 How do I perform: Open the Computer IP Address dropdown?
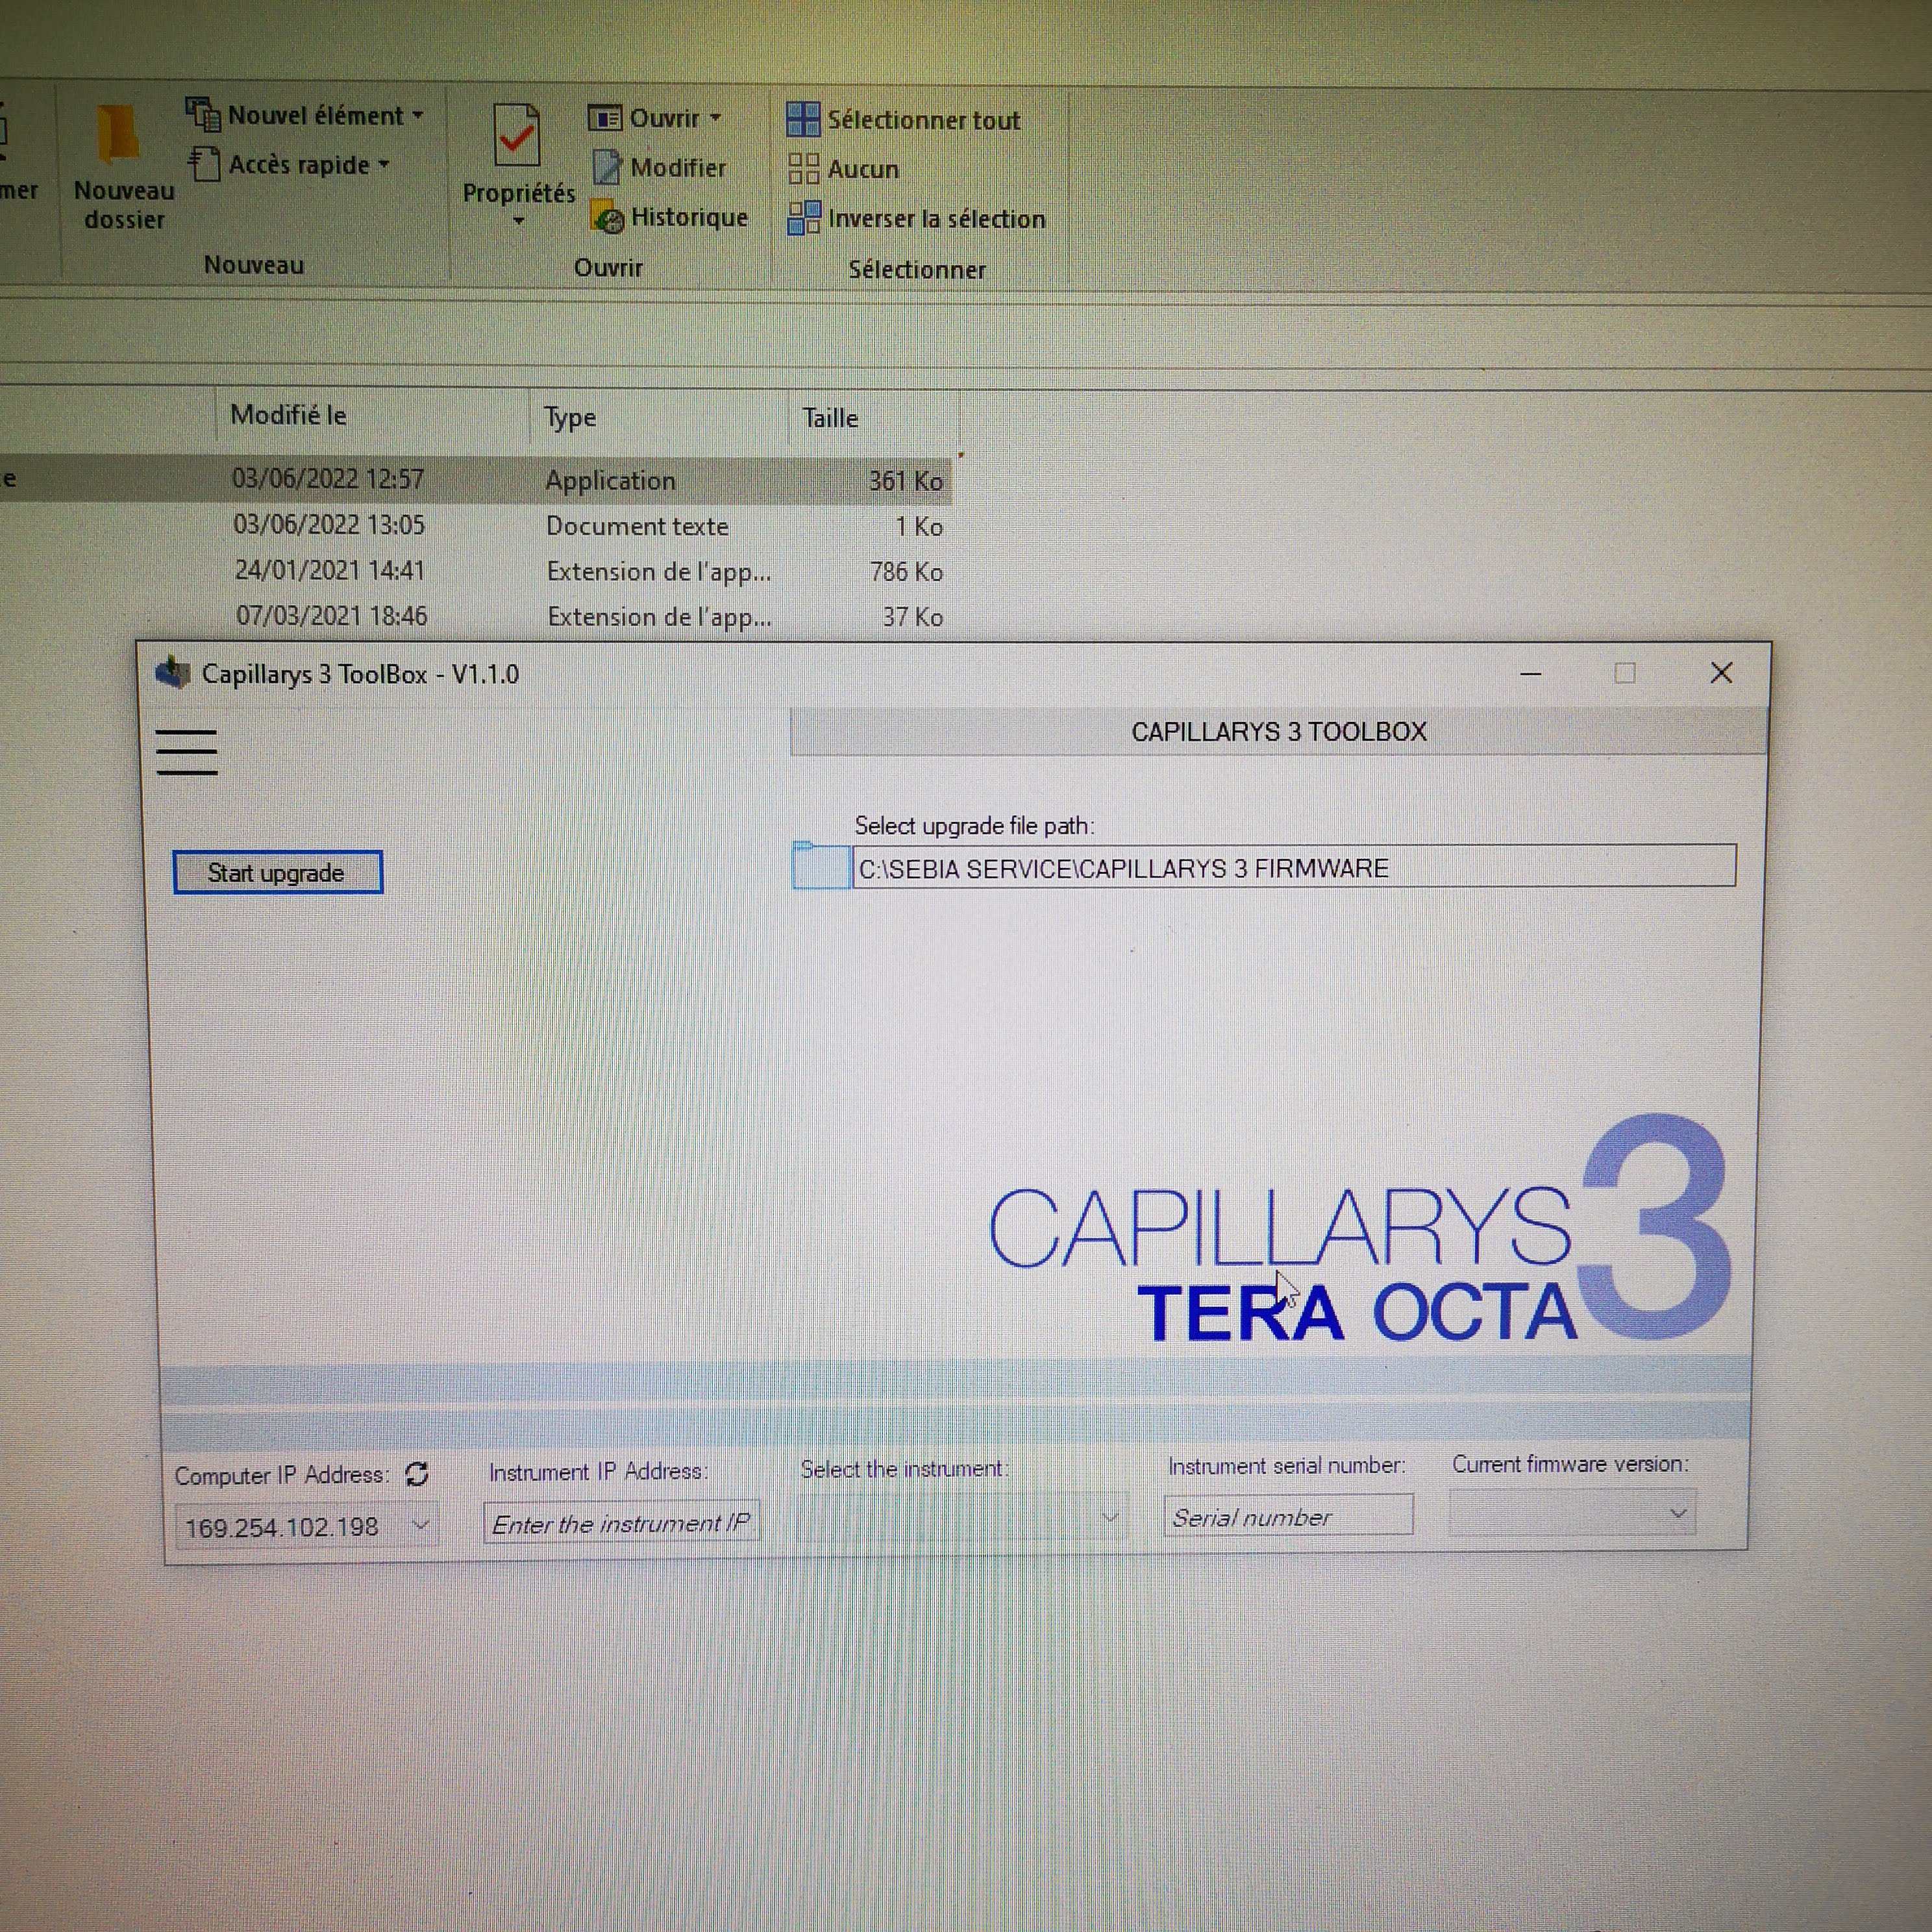point(421,1525)
